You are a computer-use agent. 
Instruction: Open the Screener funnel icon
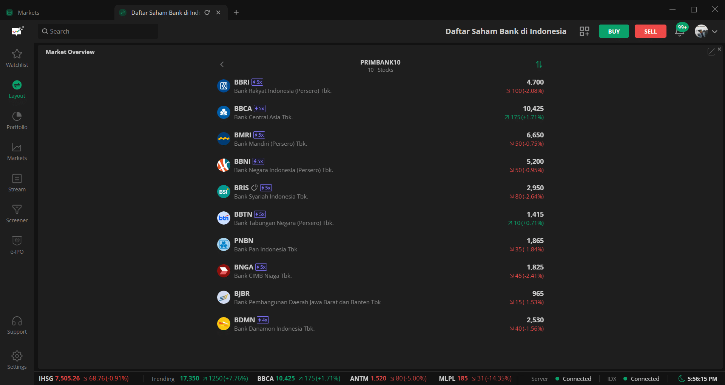pos(17,209)
